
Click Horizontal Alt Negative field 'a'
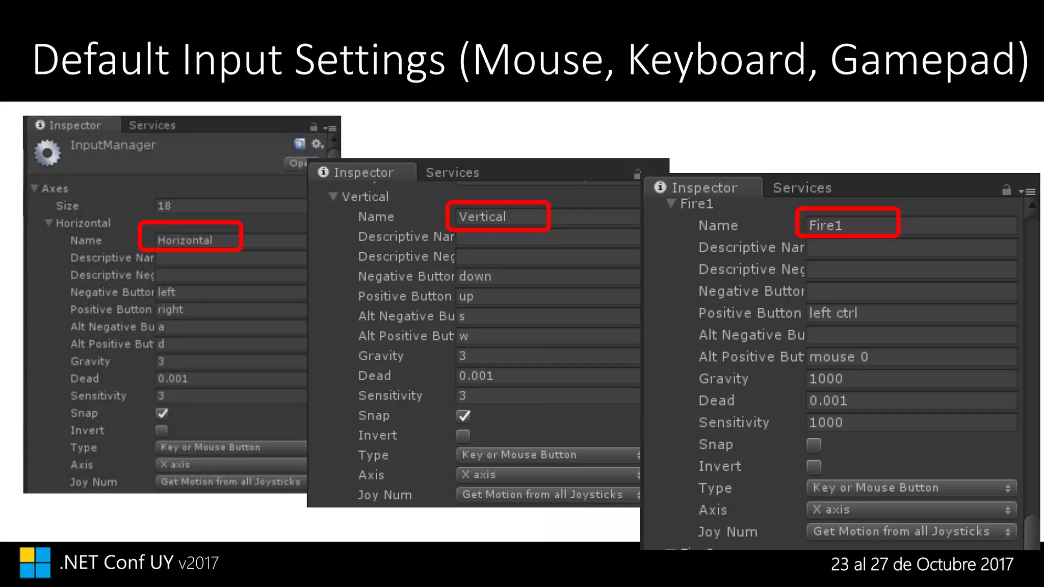pos(231,327)
